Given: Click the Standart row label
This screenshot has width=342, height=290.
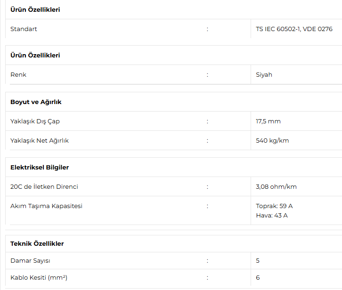Looking at the screenshot, I should pos(24,29).
